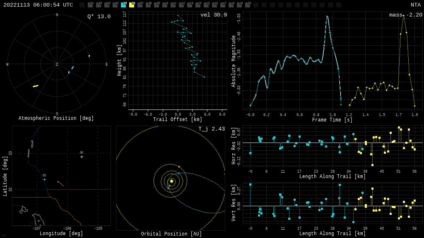The image size is (424, 238).
Task: Click the UTC timestamp at top left
Action: click(38, 5)
